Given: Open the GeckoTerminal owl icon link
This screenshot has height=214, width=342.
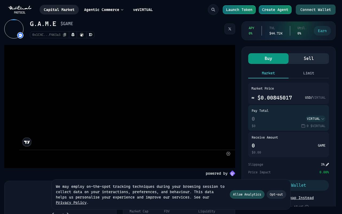Looking at the screenshot, I should [x=73, y=35].
